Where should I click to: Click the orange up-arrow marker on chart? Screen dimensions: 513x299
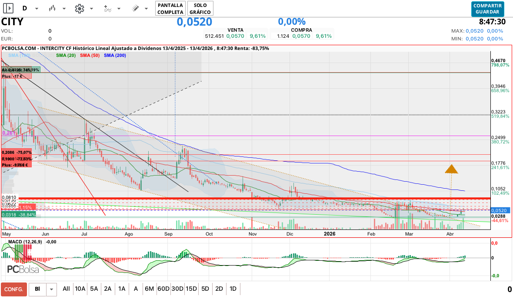click(x=452, y=169)
